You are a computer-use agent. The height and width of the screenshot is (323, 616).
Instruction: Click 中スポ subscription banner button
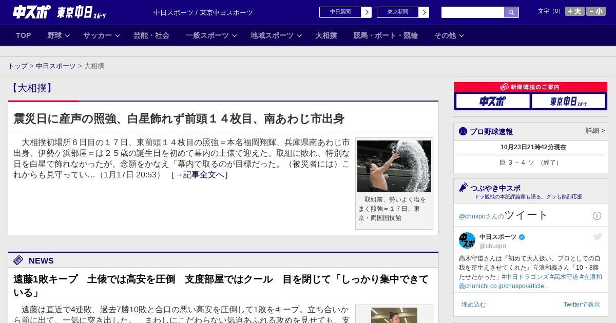(x=493, y=102)
